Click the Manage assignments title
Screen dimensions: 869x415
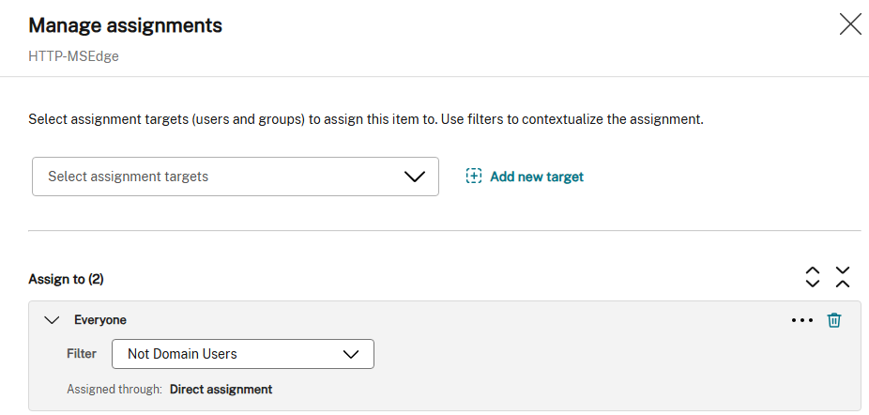point(125,25)
